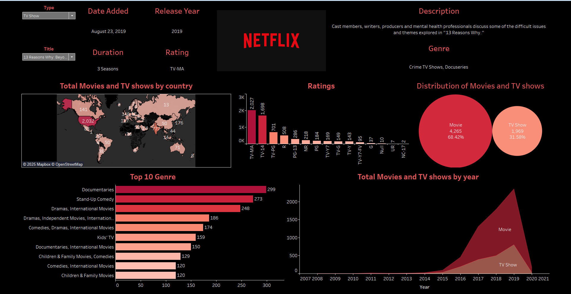Click the Netflix logo image

click(x=271, y=41)
